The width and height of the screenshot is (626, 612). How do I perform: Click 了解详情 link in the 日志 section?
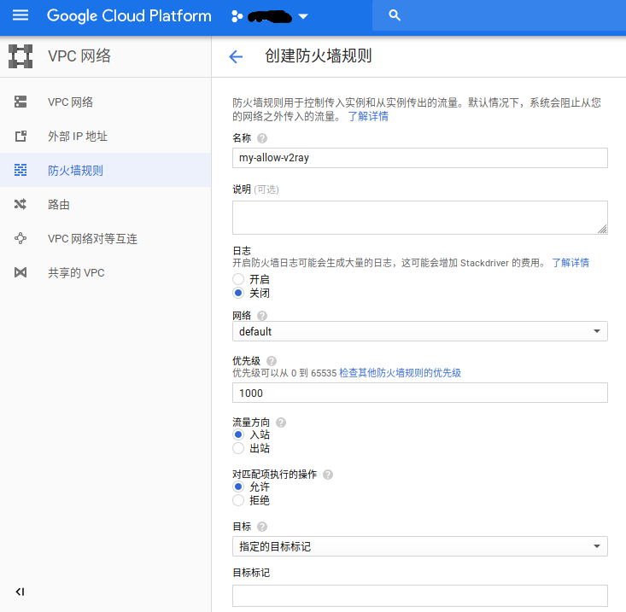click(x=570, y=263)
